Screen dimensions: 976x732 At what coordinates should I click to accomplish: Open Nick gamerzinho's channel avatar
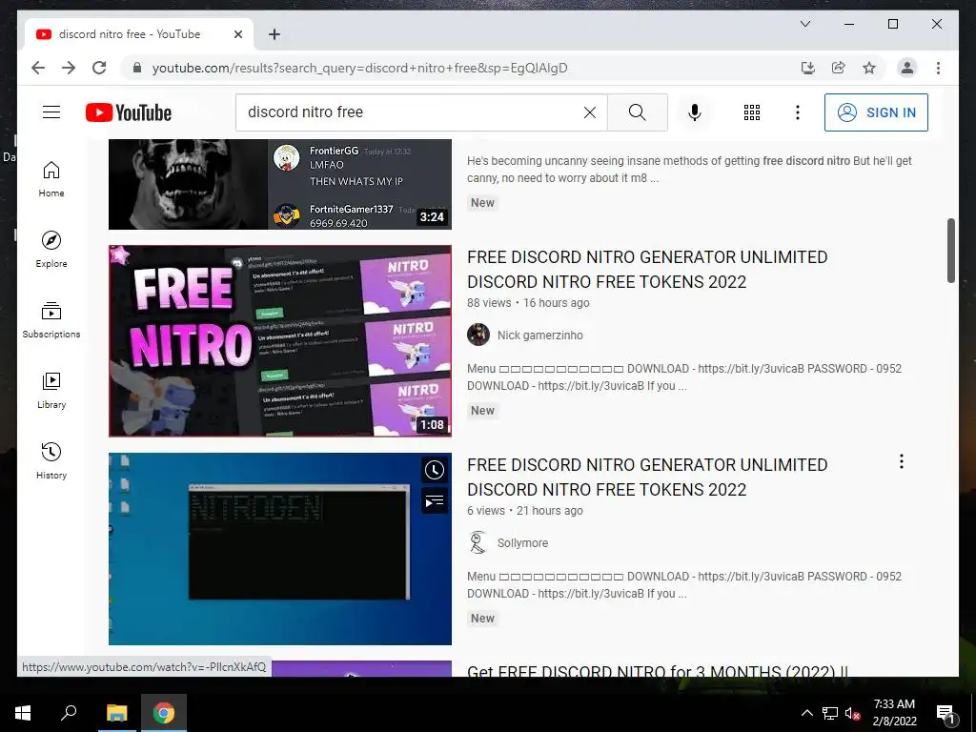point(478,335)
